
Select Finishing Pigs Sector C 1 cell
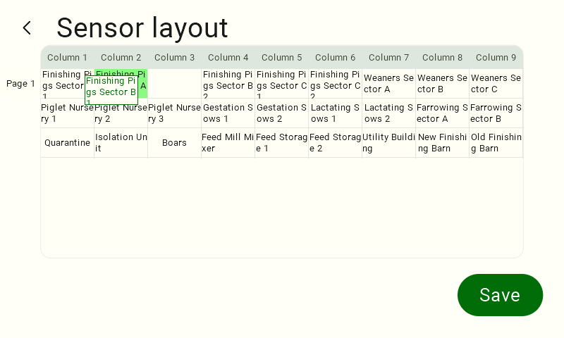(x=281, y=84)
